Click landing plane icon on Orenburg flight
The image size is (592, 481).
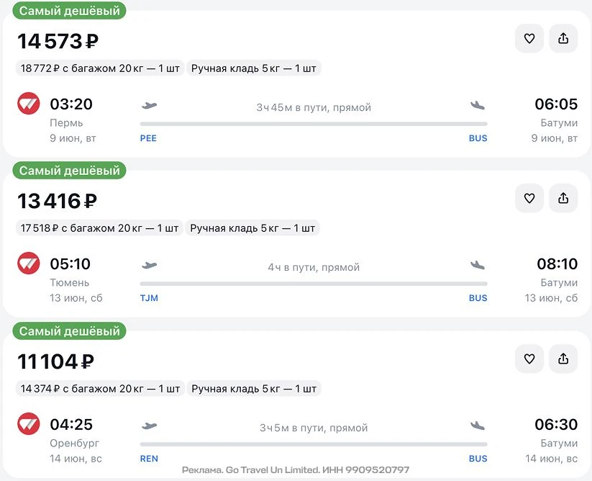(x=478, y=426)
